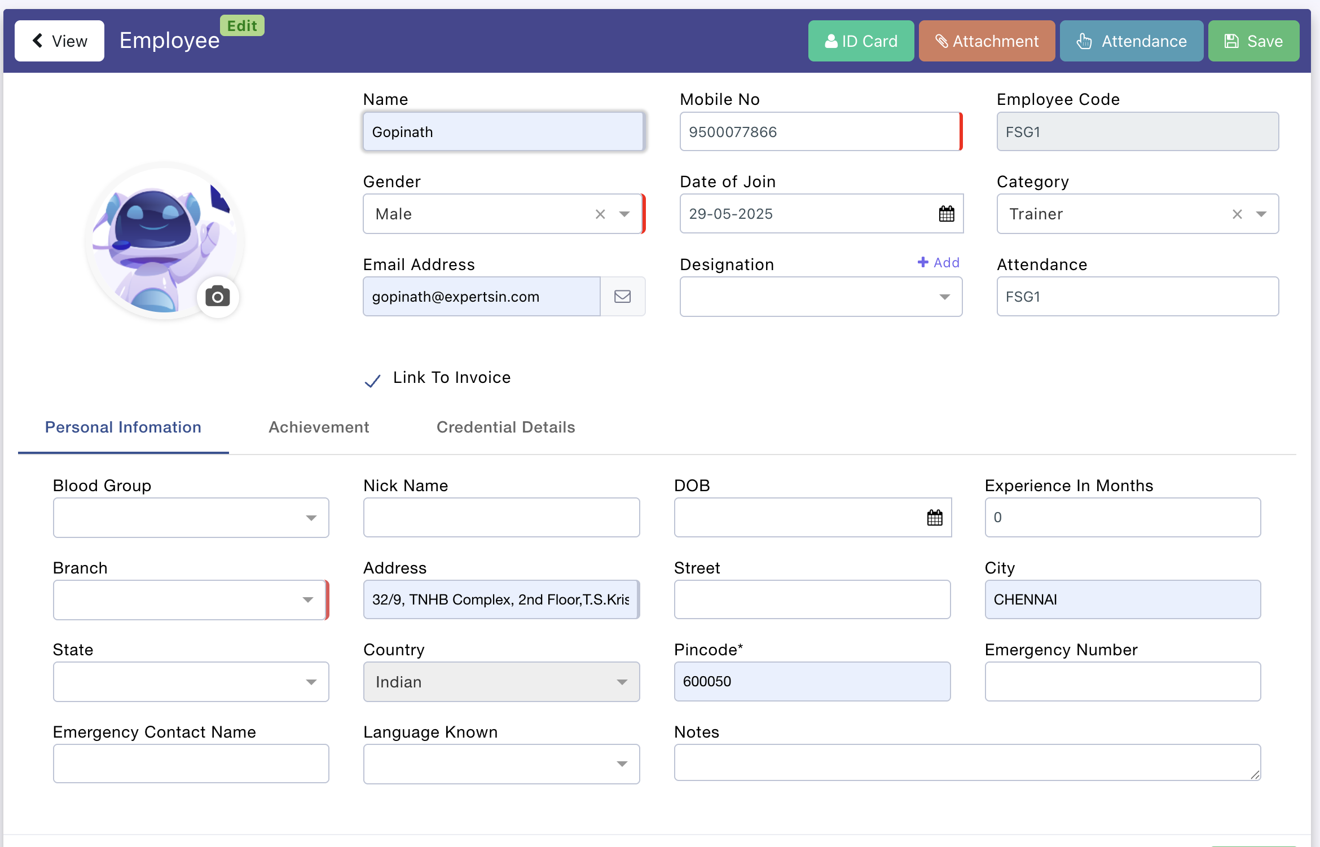Click the Nick Name input field
The height and width of the screenshot is (847, 1320).
[501, 518]
